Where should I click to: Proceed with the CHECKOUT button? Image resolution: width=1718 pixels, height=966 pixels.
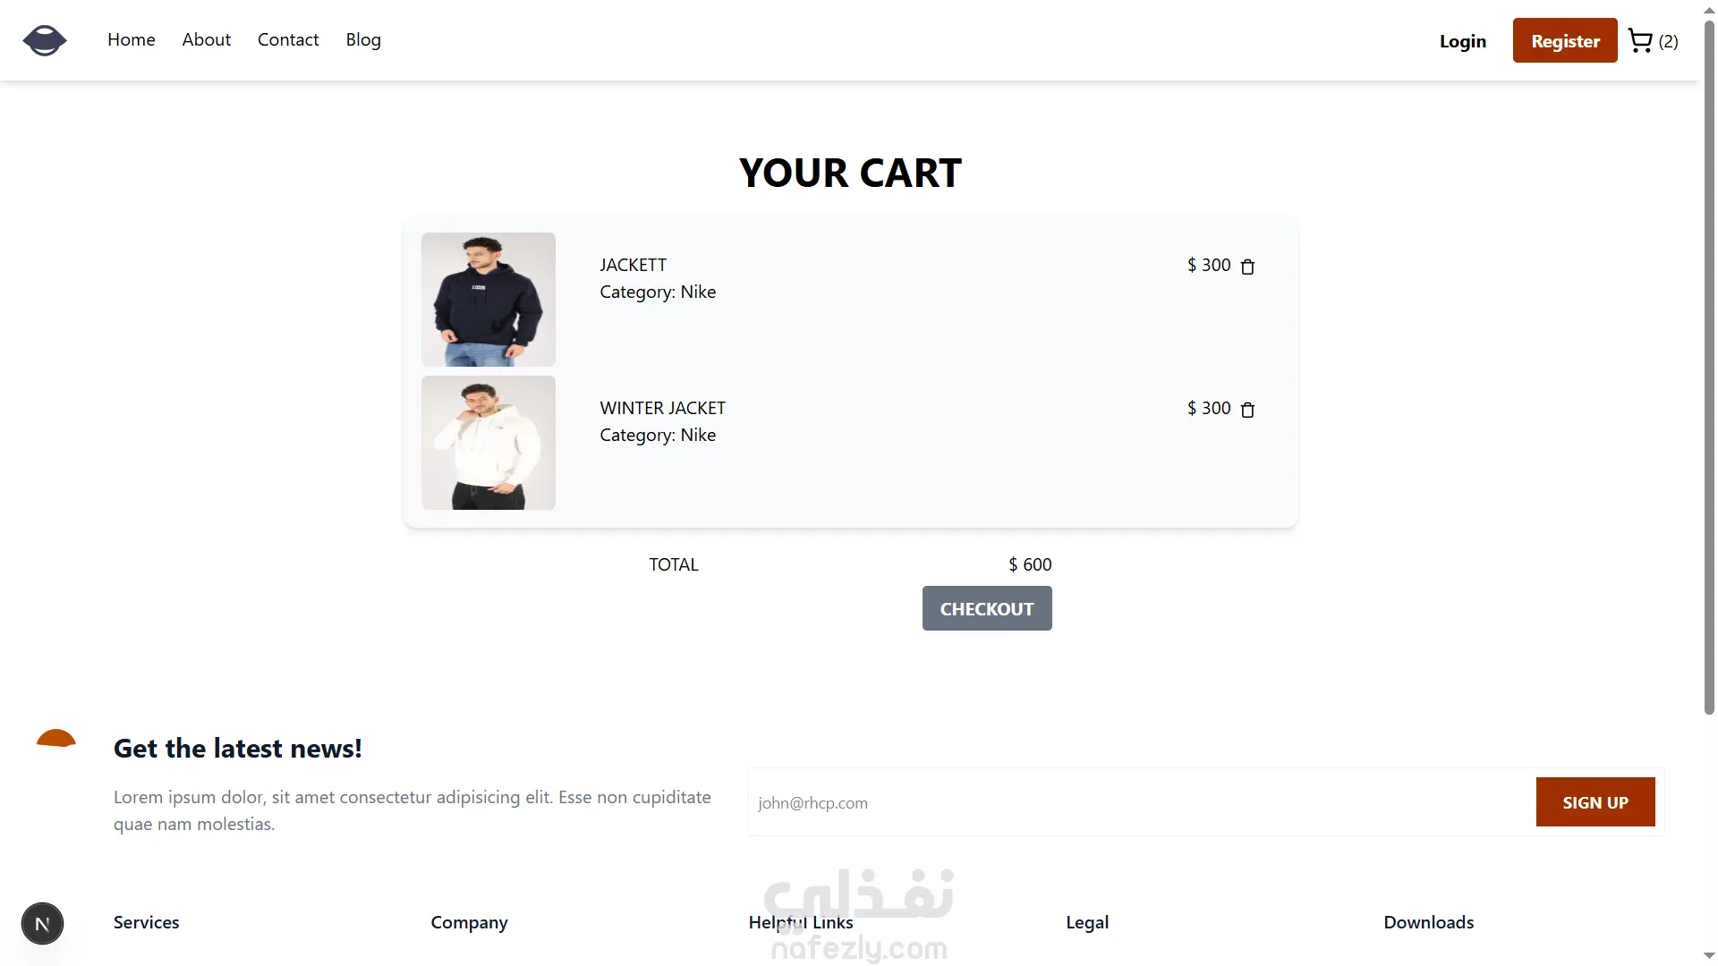pyautogui.click(x=986, y=608)
